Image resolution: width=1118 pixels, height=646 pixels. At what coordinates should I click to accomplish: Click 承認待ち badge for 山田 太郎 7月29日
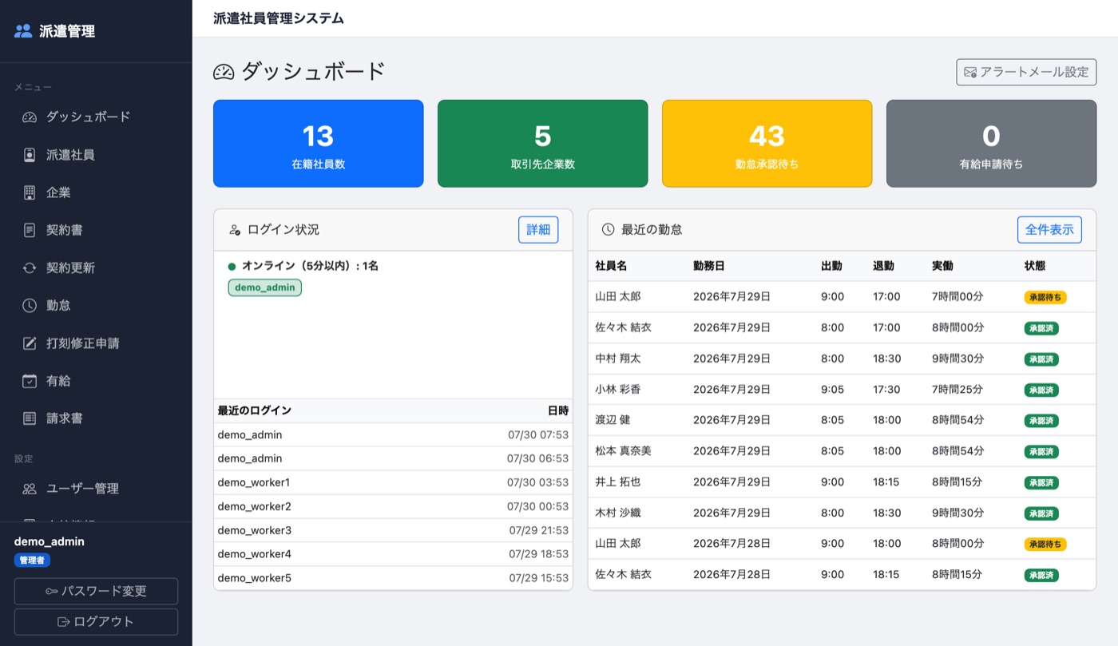[1045, 297]
